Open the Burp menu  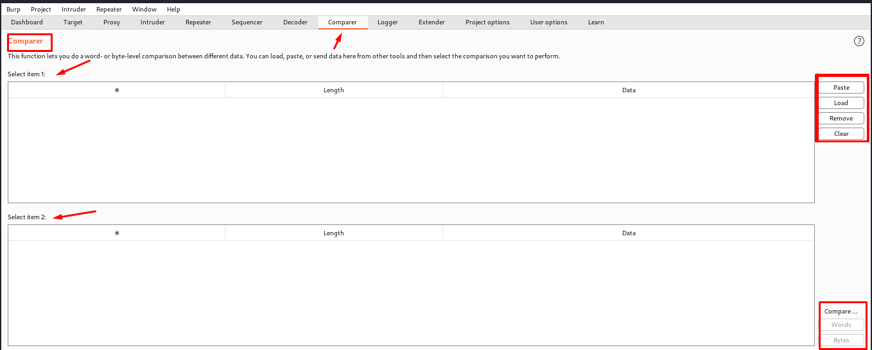[x=13, y=10]
